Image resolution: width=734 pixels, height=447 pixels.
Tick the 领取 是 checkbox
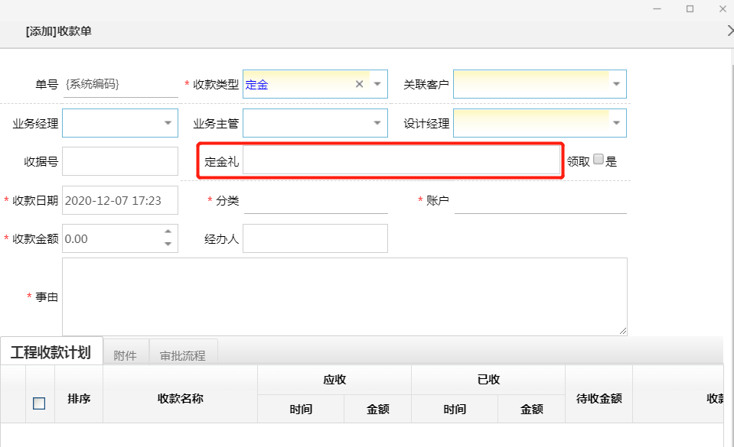(599, 160)
